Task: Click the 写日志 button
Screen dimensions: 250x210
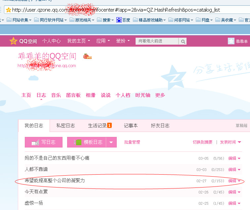Action: [44, 142]
